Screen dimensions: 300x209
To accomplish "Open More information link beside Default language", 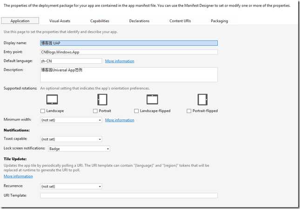I will pyautogui.click(x=120, y=61).
